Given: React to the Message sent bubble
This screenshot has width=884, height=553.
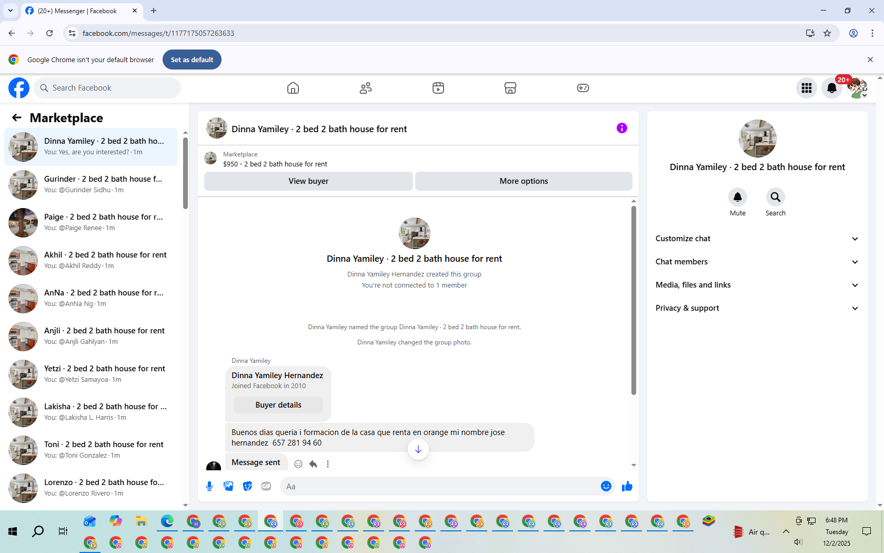Looking at the screenshot, I should (x=298, y=464).
